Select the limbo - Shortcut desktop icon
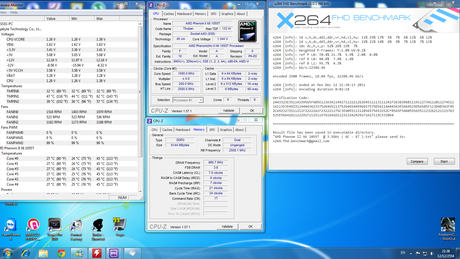The height and width of the screenshot is (259, 460). pyautogui.click(x=98, y=229)
